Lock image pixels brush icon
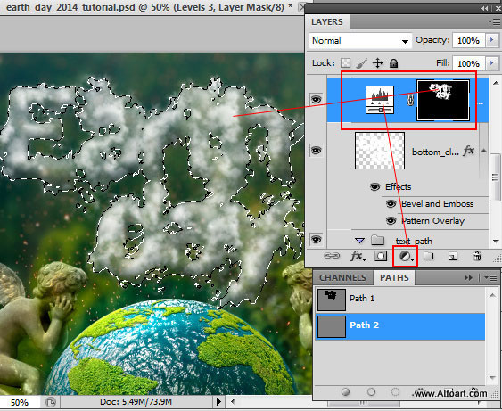 point(361,63)
